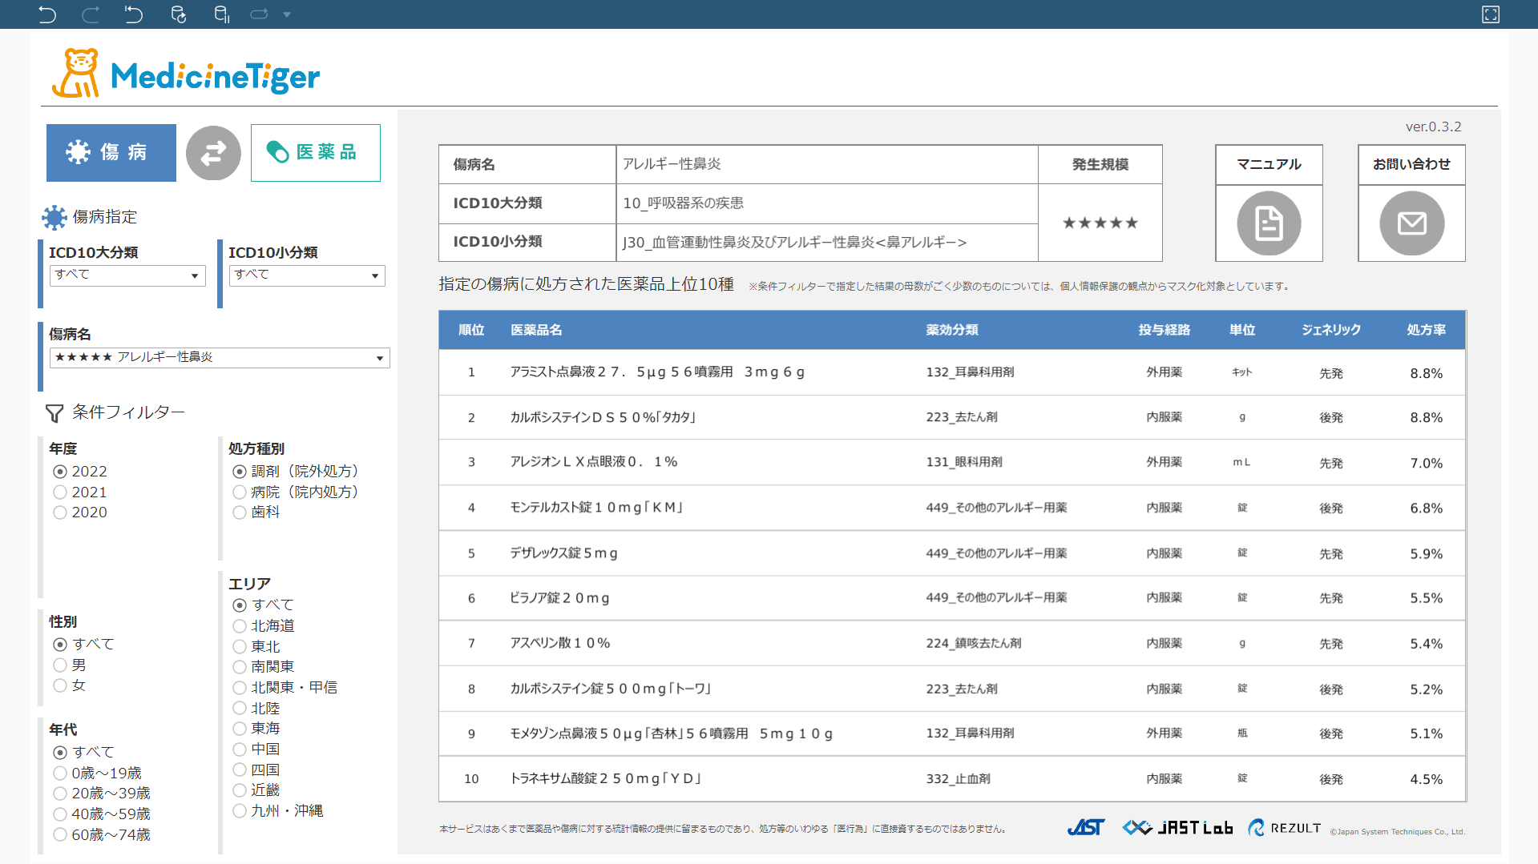Click the 医薬品名 column header
Image resolution: width=1538 pixels, height=864 pixels.
[536, 330]
